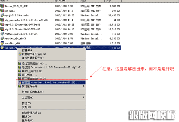The image size is (179, 122).
Task: Select the vcredist_x86 application icon
Action: click(2, 43)
